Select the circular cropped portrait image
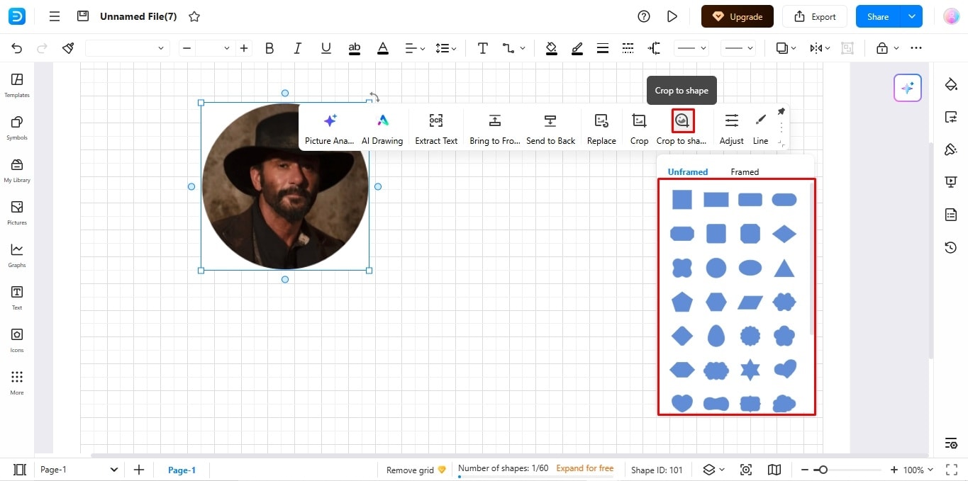The width and height of the screenshot is (968, 481). click(x=285, y=186)
